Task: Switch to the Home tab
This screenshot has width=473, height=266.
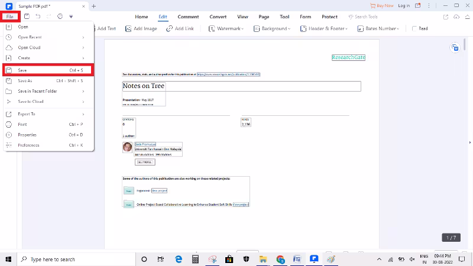Action: [141, 17]
